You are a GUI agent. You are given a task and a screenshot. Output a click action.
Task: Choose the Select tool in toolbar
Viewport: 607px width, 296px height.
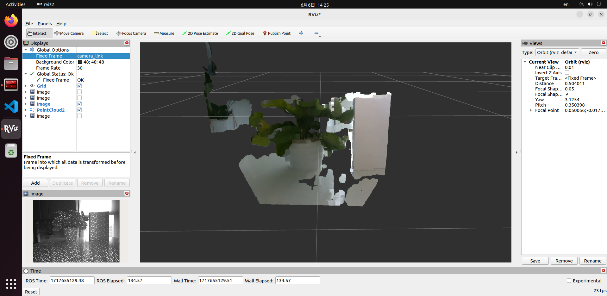(x=100, y=33)
